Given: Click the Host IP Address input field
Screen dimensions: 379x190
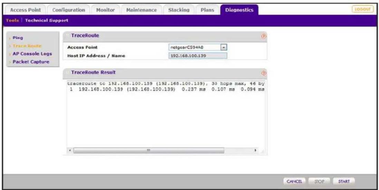Looking at the screenshot, I should pos(198,56).
